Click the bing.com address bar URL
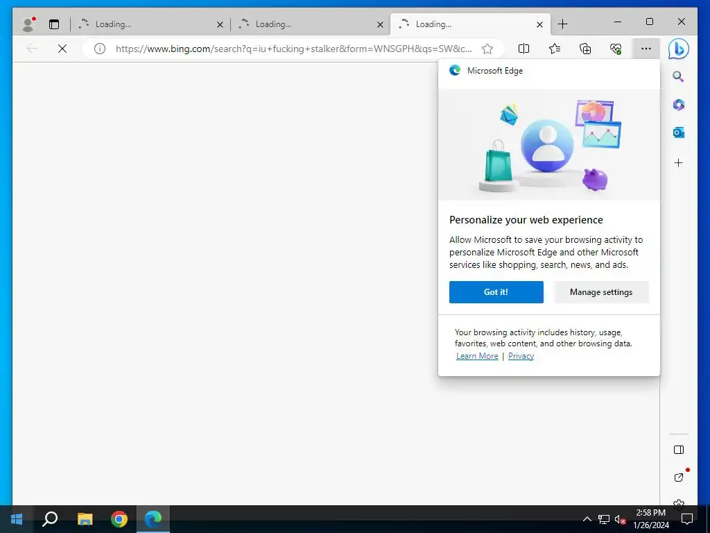 pos(293,49)
